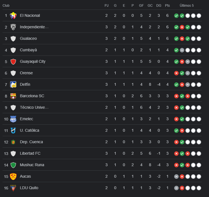Image resolution: width=209 pixels, height=197 pixels.
Task: Click the El Nacional club crest
Action: click(x=13, y=16)
